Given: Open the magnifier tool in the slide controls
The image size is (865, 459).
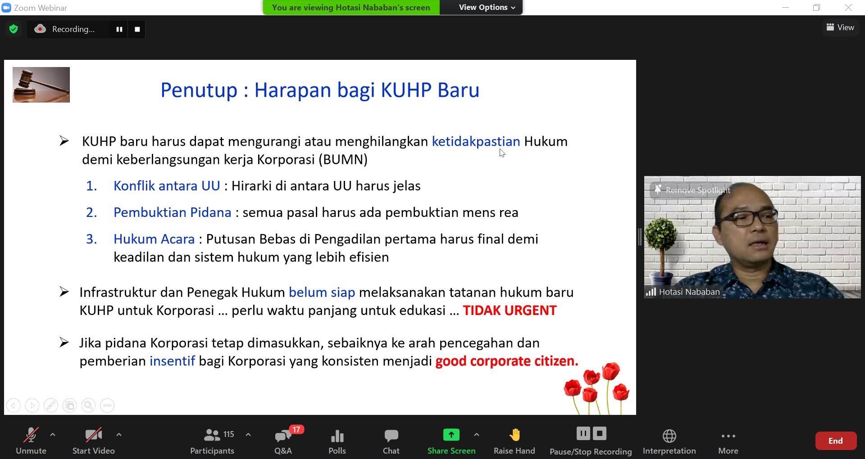Looking at the screenshot, I should point(88,405).
